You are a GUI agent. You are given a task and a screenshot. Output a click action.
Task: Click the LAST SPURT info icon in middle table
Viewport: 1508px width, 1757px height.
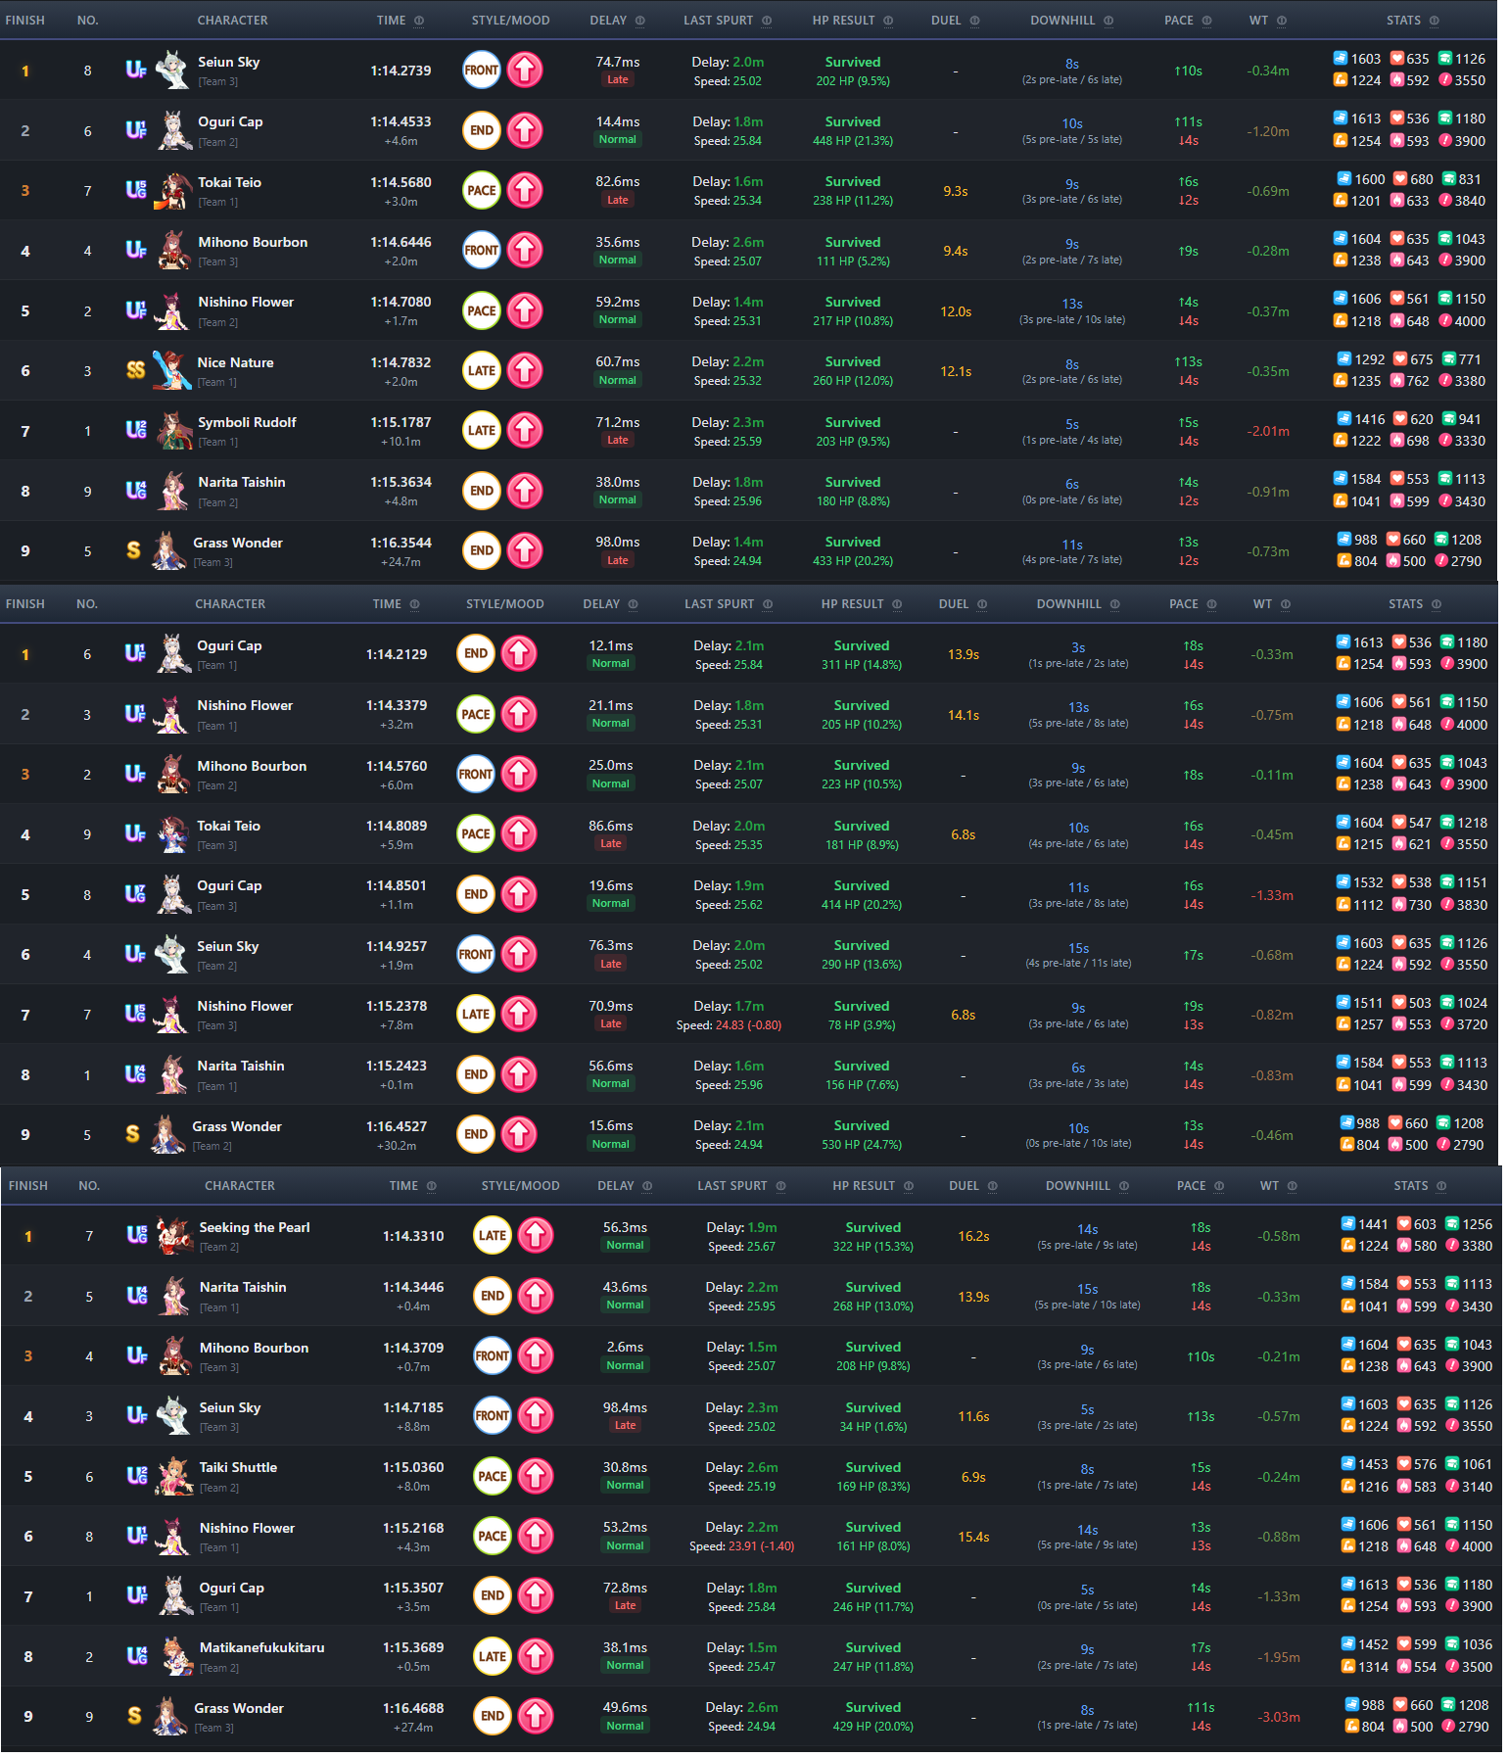768,604
